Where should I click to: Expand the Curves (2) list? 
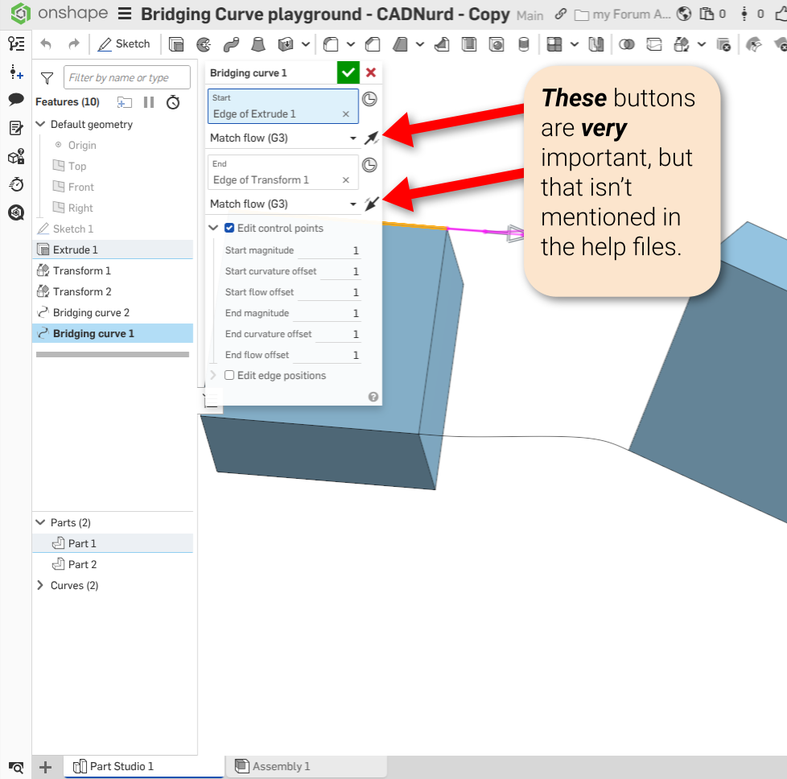(40, 585)
